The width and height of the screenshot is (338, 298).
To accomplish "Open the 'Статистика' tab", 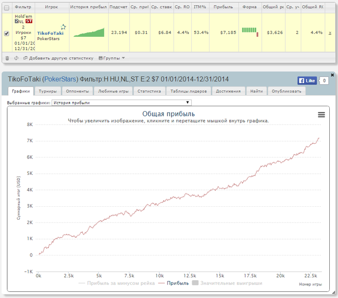I will point(149,91).
